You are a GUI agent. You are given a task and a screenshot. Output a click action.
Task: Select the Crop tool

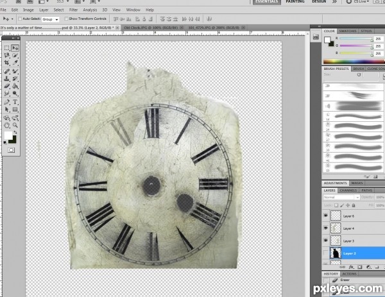(6, 63)
